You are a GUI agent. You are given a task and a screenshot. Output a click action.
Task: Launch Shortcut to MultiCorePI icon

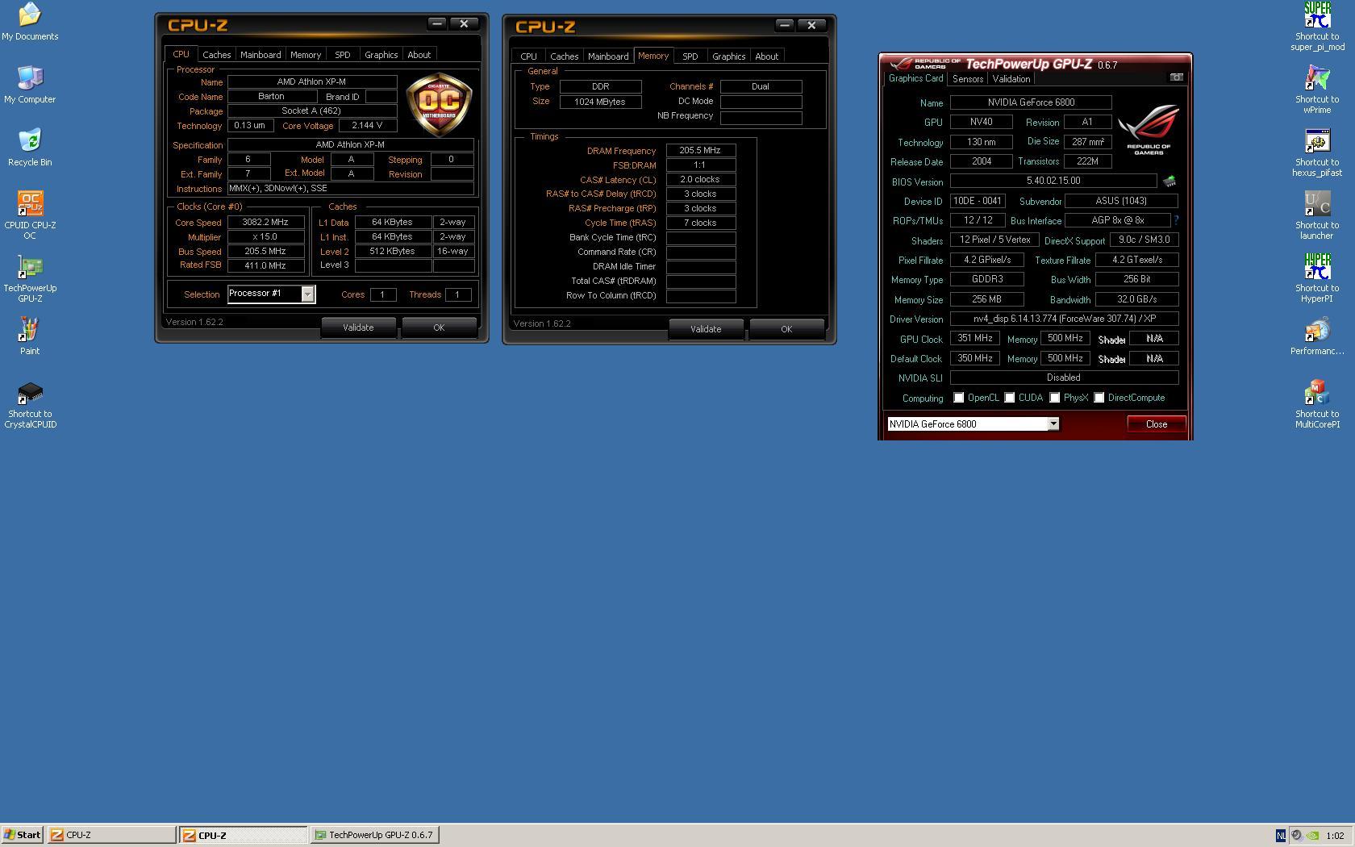click(1317, 404)
